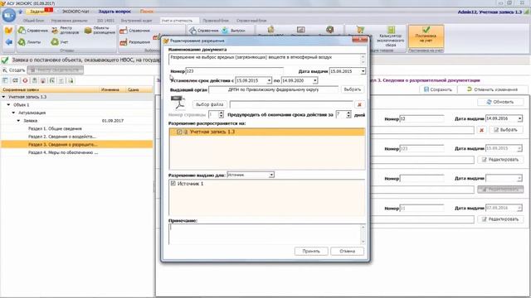The width and height of the screenshot is (531, 298).
Task: Open Учет in the Отходы group
Action: pos(60,42)
